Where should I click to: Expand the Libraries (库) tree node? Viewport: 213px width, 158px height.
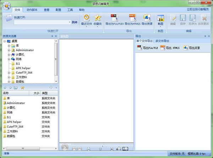pyautogui.click(x=9, y=46)
